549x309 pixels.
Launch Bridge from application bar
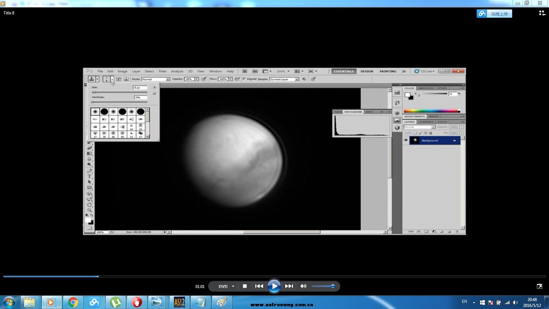coord(245,71)
